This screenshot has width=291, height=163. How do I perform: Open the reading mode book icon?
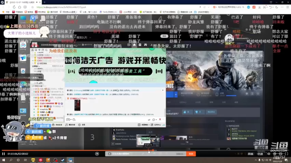25,7
